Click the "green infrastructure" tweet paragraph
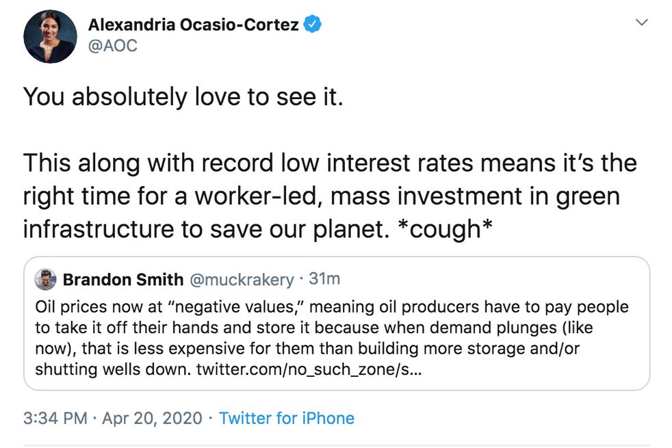This screenshot has width=672, height=448. click(x=330, y=196)
